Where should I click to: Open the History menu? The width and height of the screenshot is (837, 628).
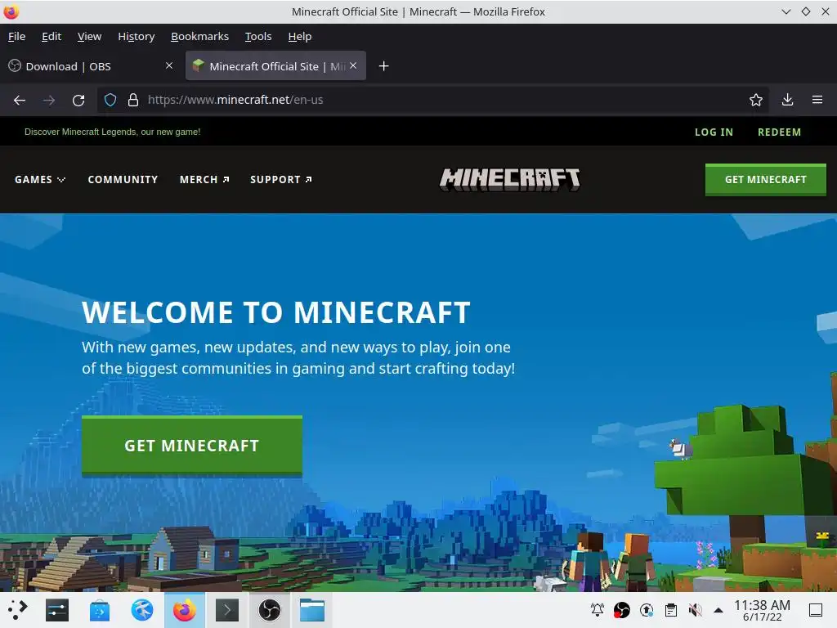(x=137, y=36)
